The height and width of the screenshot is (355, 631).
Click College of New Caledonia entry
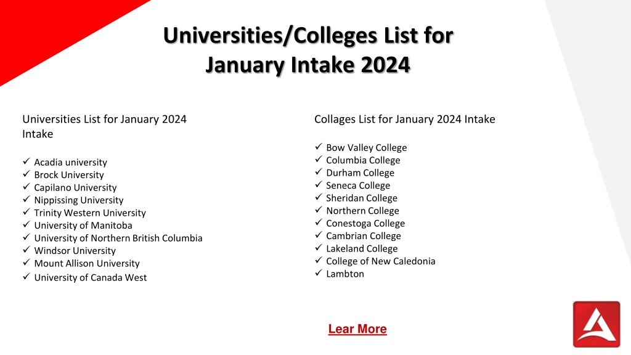click(381, 261)
